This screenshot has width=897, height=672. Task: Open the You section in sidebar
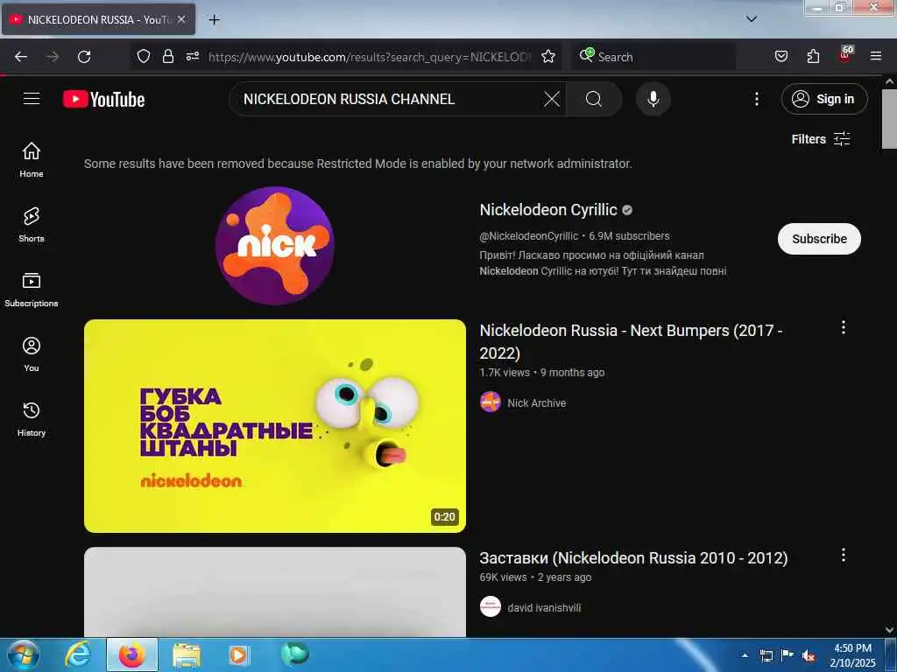[32, 354]
